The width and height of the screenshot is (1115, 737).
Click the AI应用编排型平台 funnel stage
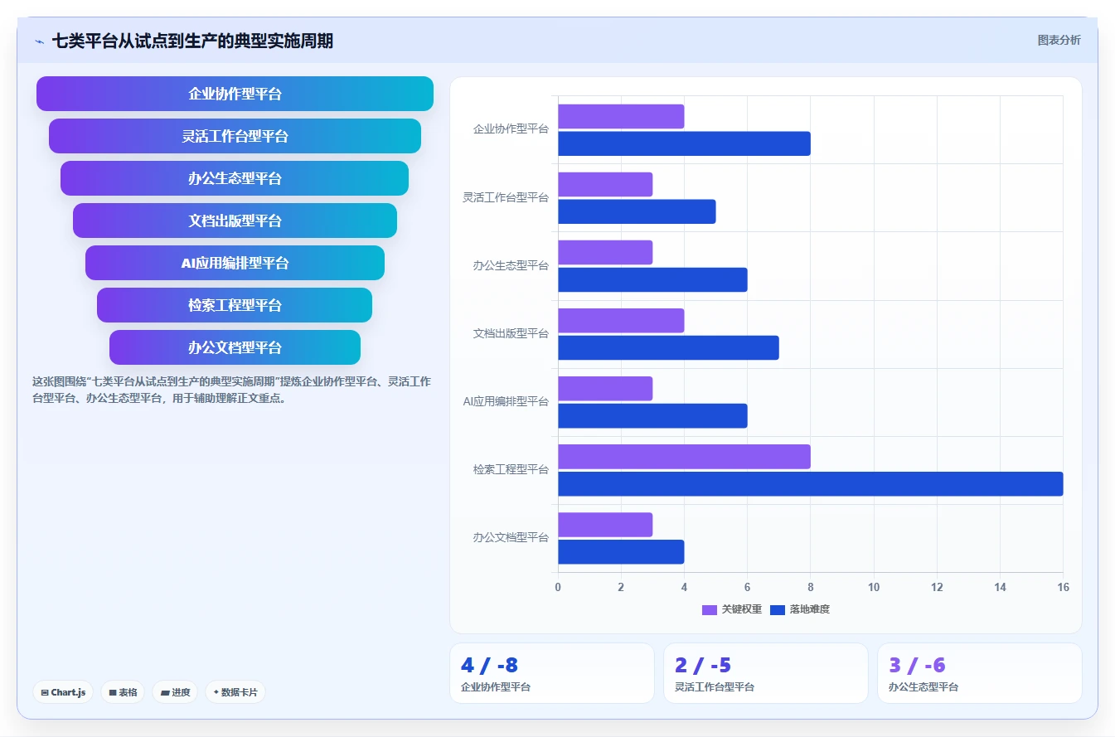coord(235,263)
